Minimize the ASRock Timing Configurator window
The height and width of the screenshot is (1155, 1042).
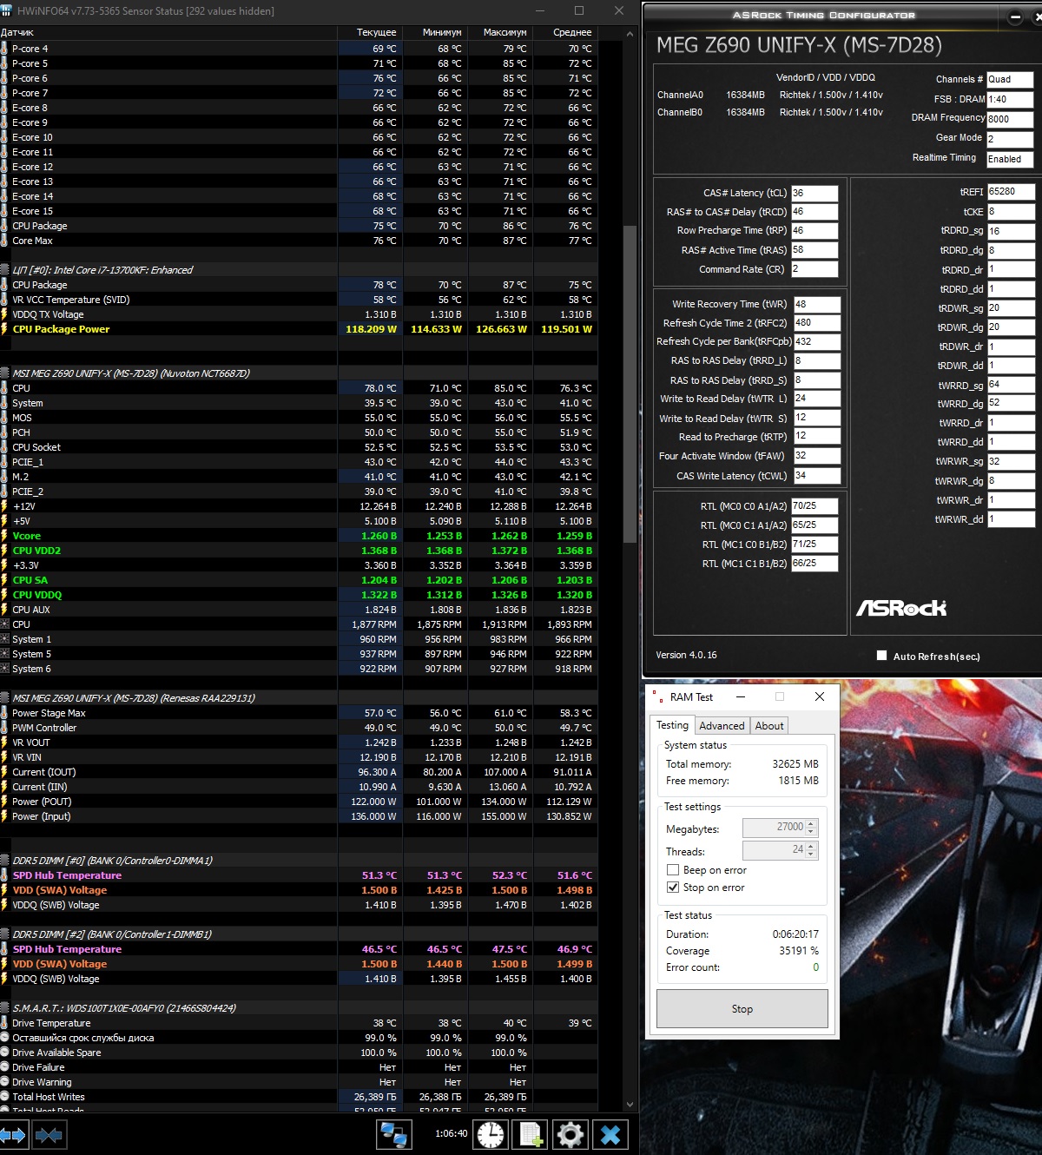pyautogui.click(x=1015, y=16)
